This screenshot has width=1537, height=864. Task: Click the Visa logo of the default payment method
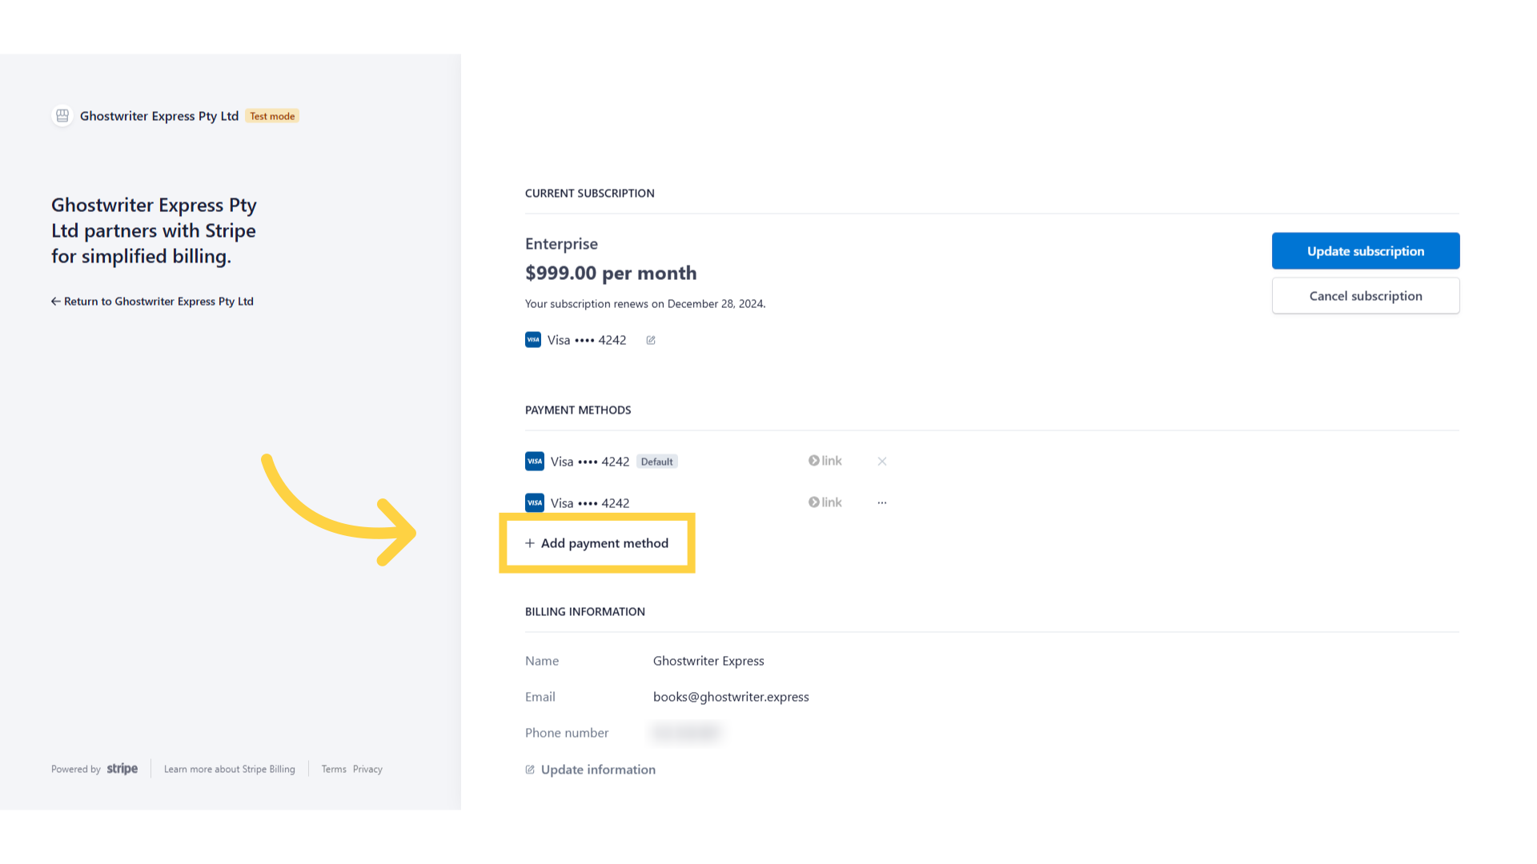(x=535, y=462)
